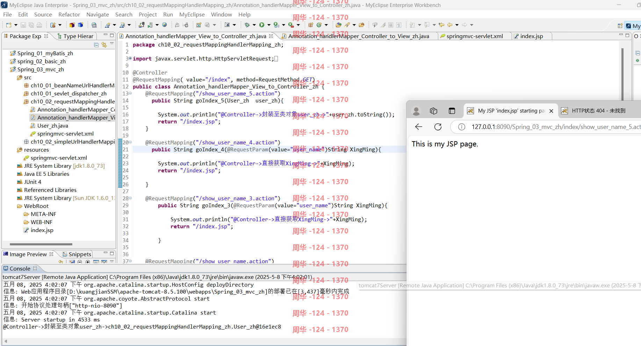Image resolution: width=641 pixels, height=346 pixels.
Task: Click the browser profile avatar icon
Action: 416,111
